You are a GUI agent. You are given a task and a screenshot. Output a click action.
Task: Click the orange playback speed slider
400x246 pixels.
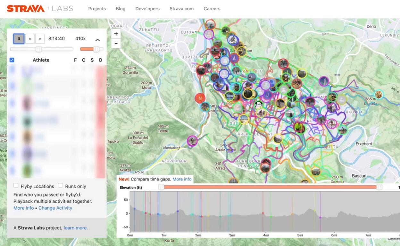[x=91, y=49]
